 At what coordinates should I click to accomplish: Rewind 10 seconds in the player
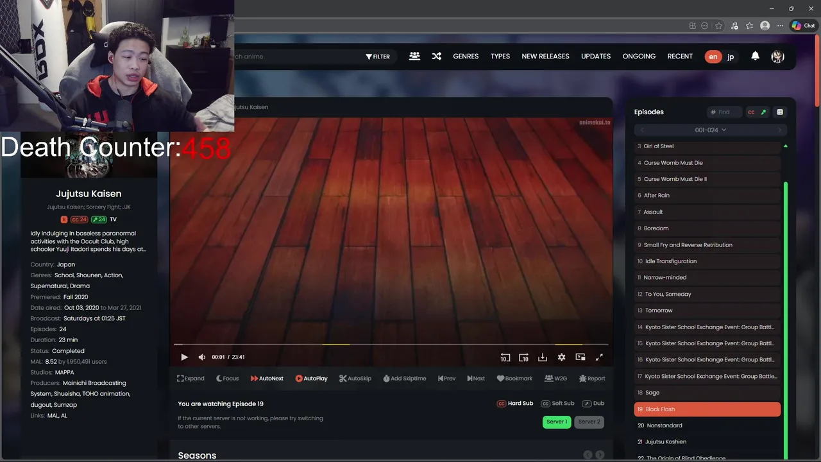click(505, 357)
